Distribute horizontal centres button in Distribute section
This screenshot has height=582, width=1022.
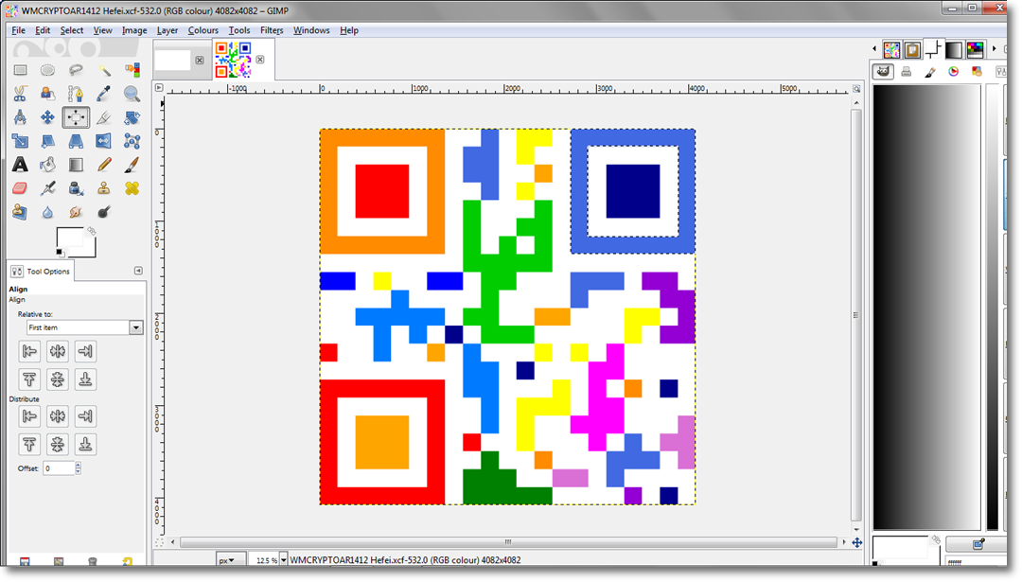click(58, 415)
